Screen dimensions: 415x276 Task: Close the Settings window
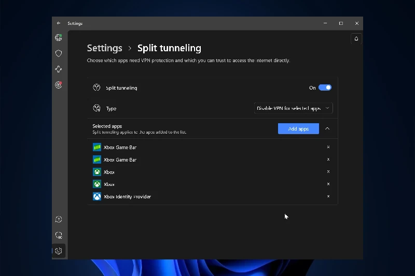coord(357,23)
